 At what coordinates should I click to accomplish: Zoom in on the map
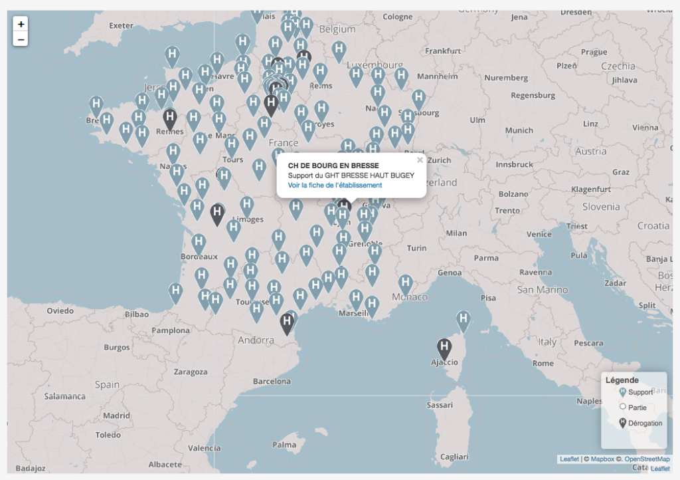[21, 24]
